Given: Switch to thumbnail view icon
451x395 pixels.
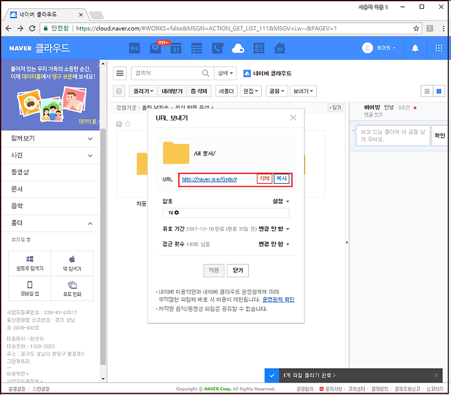Looking at the screenshot, I should coord(438,91).
